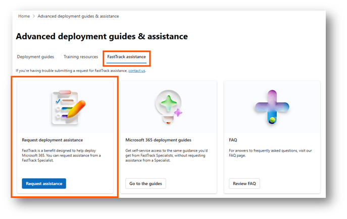Open the Deployment guides tab

pos(35,57)
